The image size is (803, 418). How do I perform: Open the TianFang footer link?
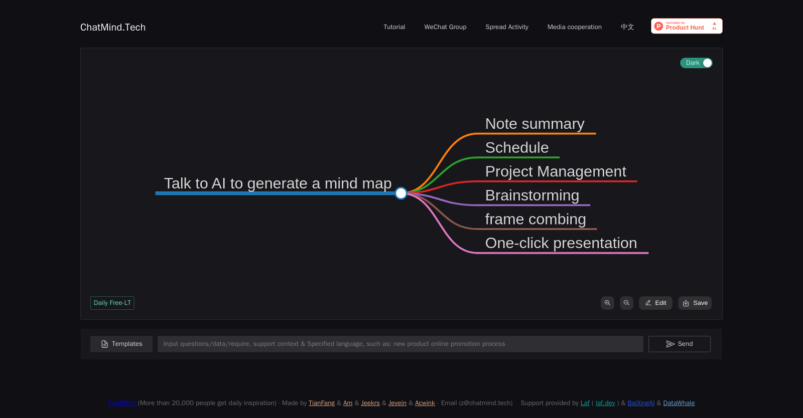[x=322, y=403]
